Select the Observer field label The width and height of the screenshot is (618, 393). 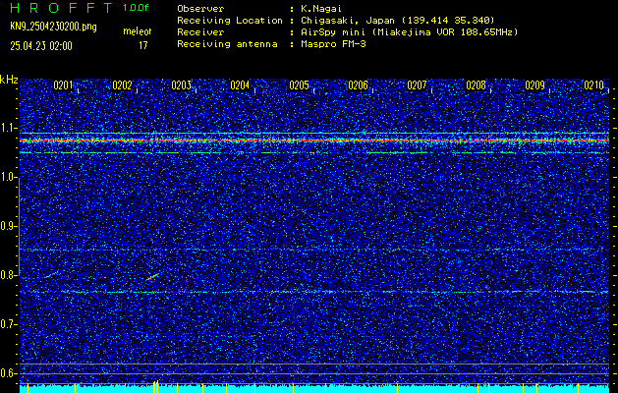click(x=200, y=8)
